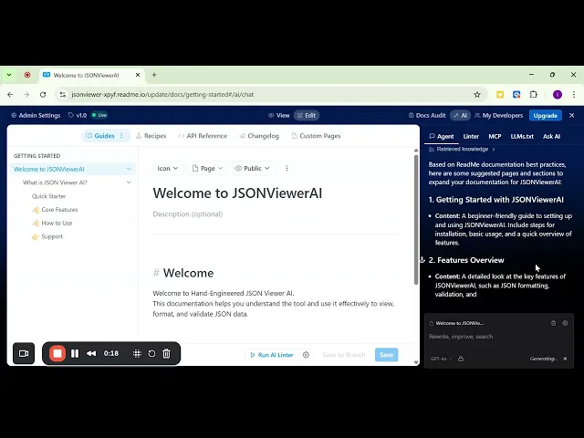Click the address bar URL
Screen dimensions: 584x438
pos(162,95)
